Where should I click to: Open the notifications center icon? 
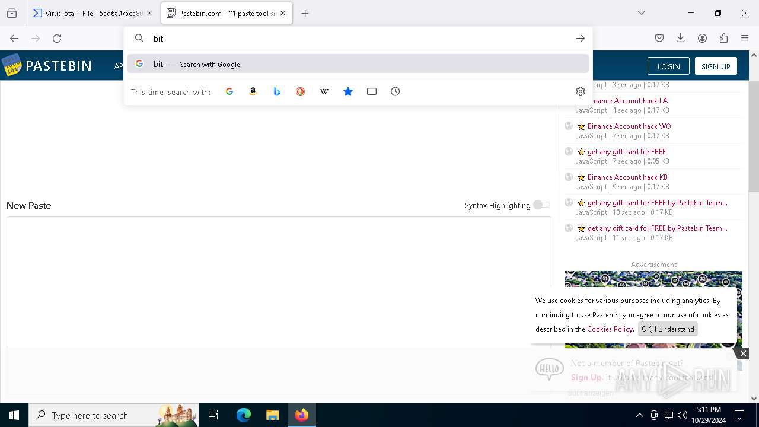click(x=739, y=415)
